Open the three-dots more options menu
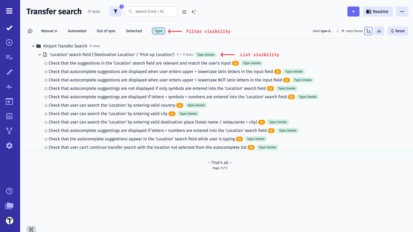This screenshot has height=232, width=413. pyautogui.click(x=402, y=12)
